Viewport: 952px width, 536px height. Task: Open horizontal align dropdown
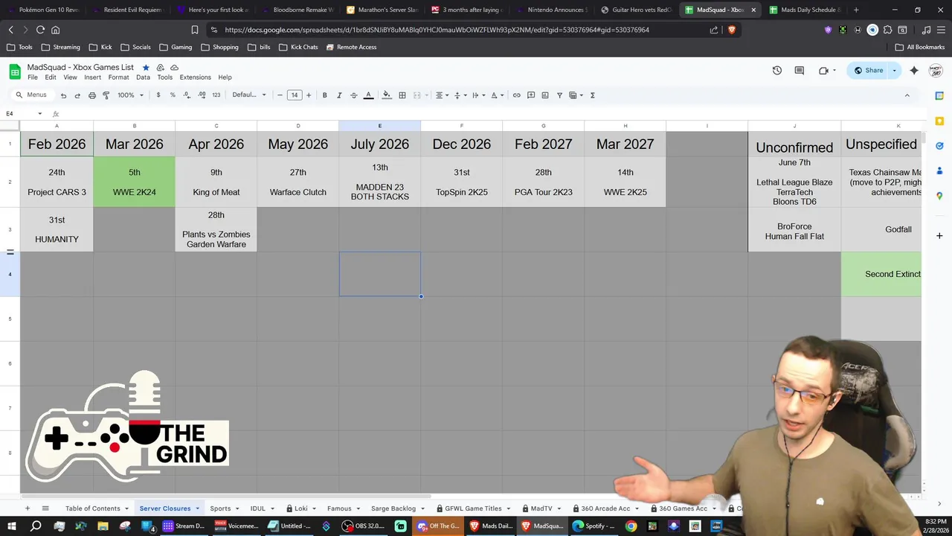coord(443,95)
